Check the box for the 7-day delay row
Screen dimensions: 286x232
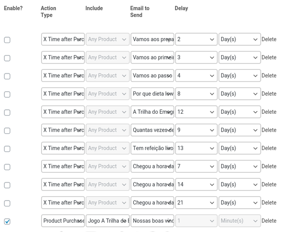7,167
